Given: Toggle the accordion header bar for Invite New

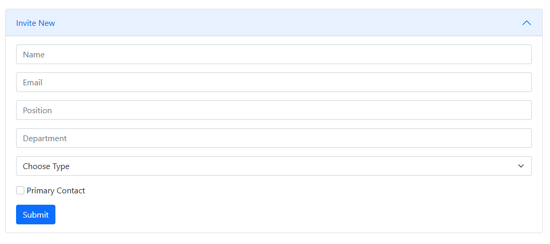Looking at the screenshot, I should tap(274, 23).
